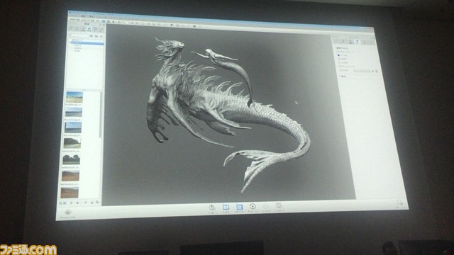Viewport: 454px width, 255px height.
Task: Select the reddish desert environment thumbnail at bottom
Action: (x=70, y=192)
